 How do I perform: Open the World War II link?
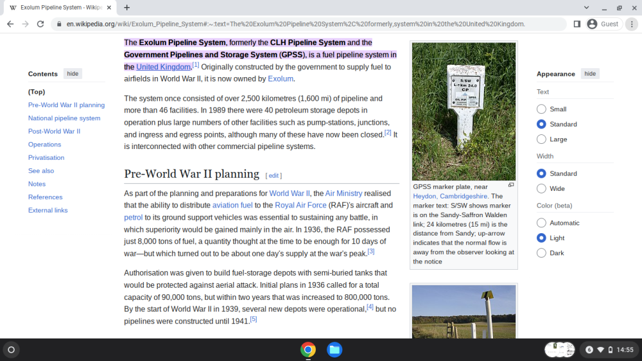[x=290, y=193]
